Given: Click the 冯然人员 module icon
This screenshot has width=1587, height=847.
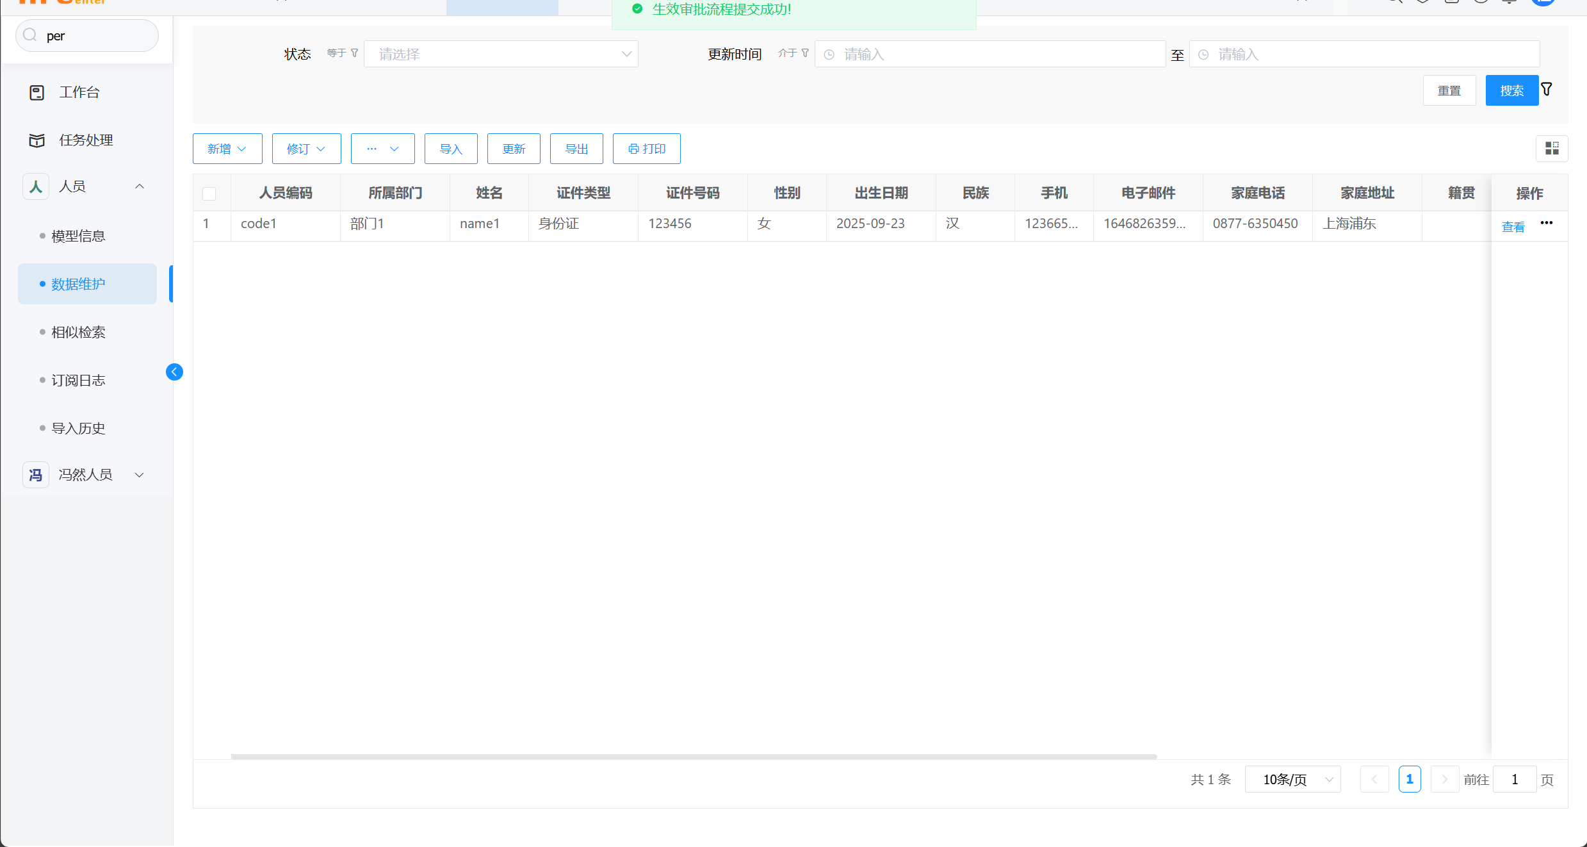Looking at the screenshot, I should (36, 475).
